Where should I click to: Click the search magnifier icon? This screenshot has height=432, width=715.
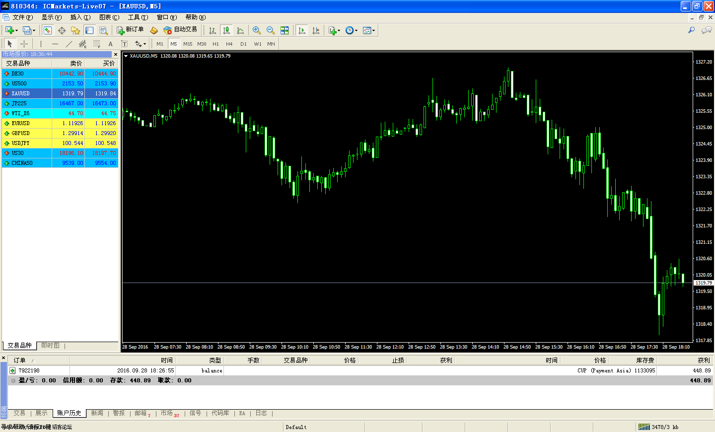691,30
